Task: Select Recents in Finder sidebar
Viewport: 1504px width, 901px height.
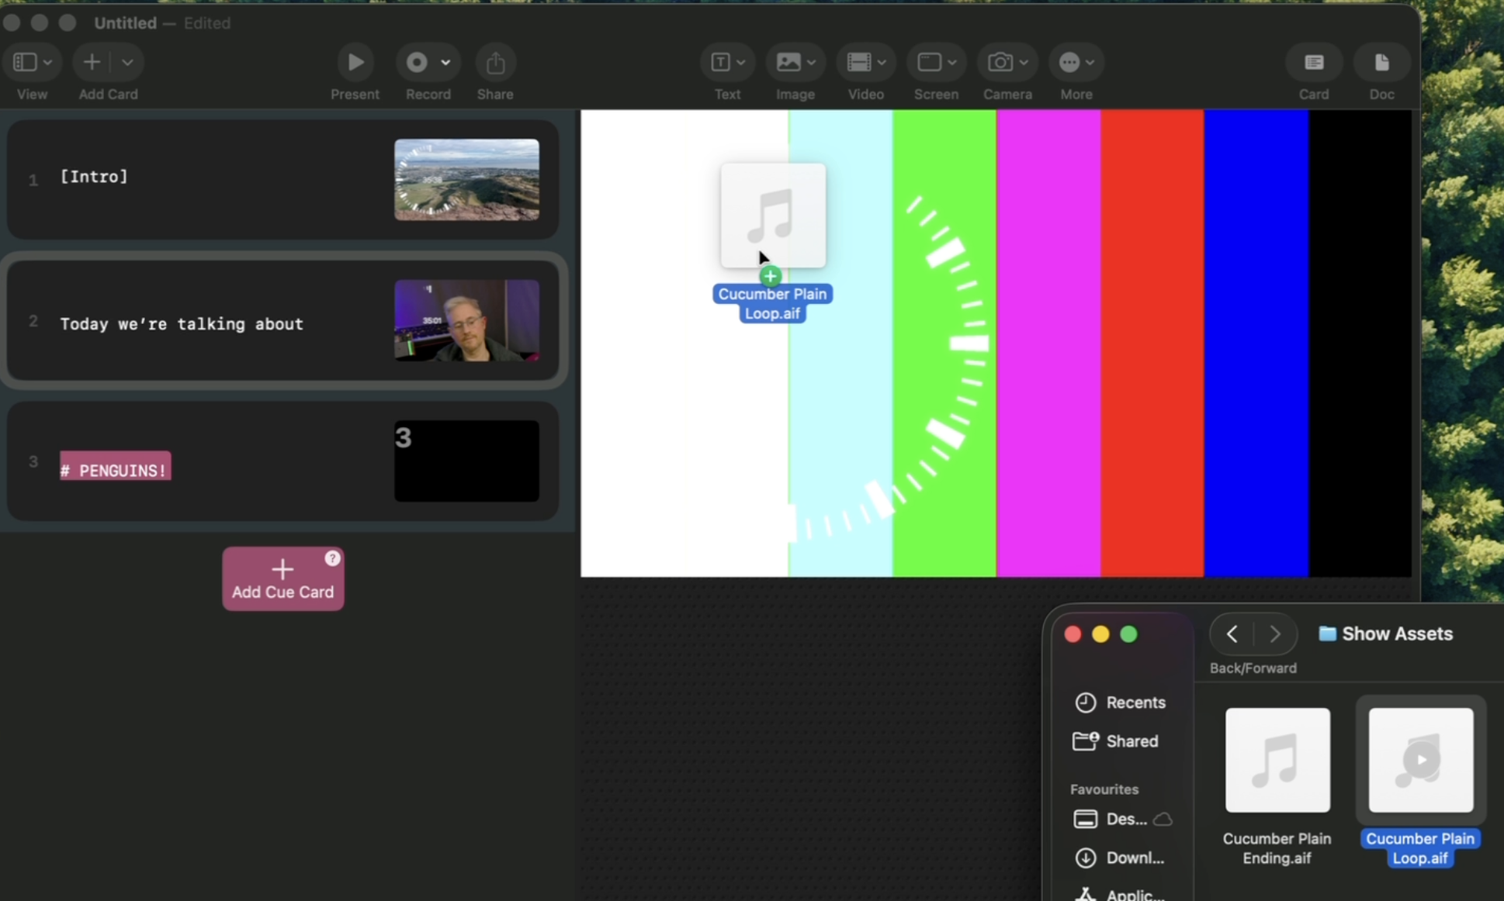Action: (1120, 703)
